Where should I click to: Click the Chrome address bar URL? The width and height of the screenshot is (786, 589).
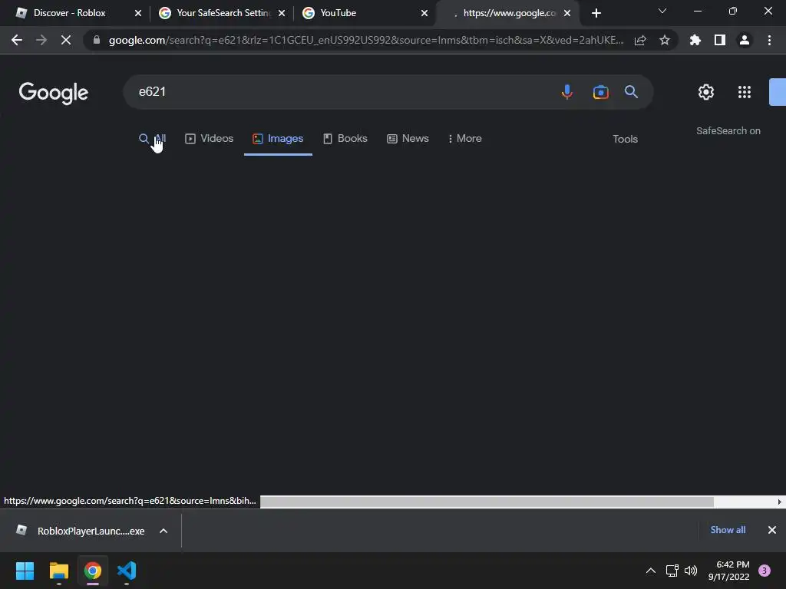click(366, 40)
